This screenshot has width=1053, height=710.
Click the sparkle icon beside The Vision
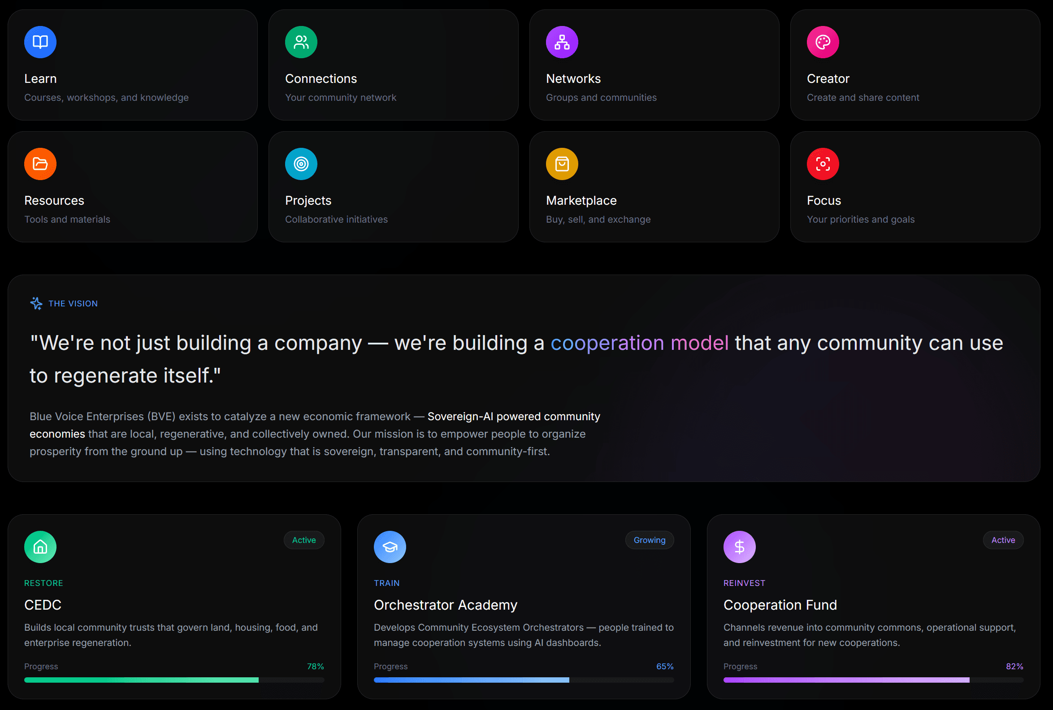click(36, 303)
